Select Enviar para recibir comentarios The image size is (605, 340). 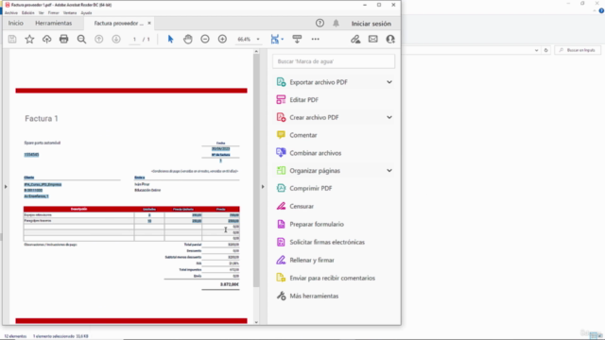coord(332,278)
